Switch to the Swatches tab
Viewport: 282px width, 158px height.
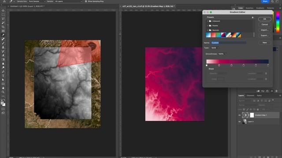tap(249, 8)
